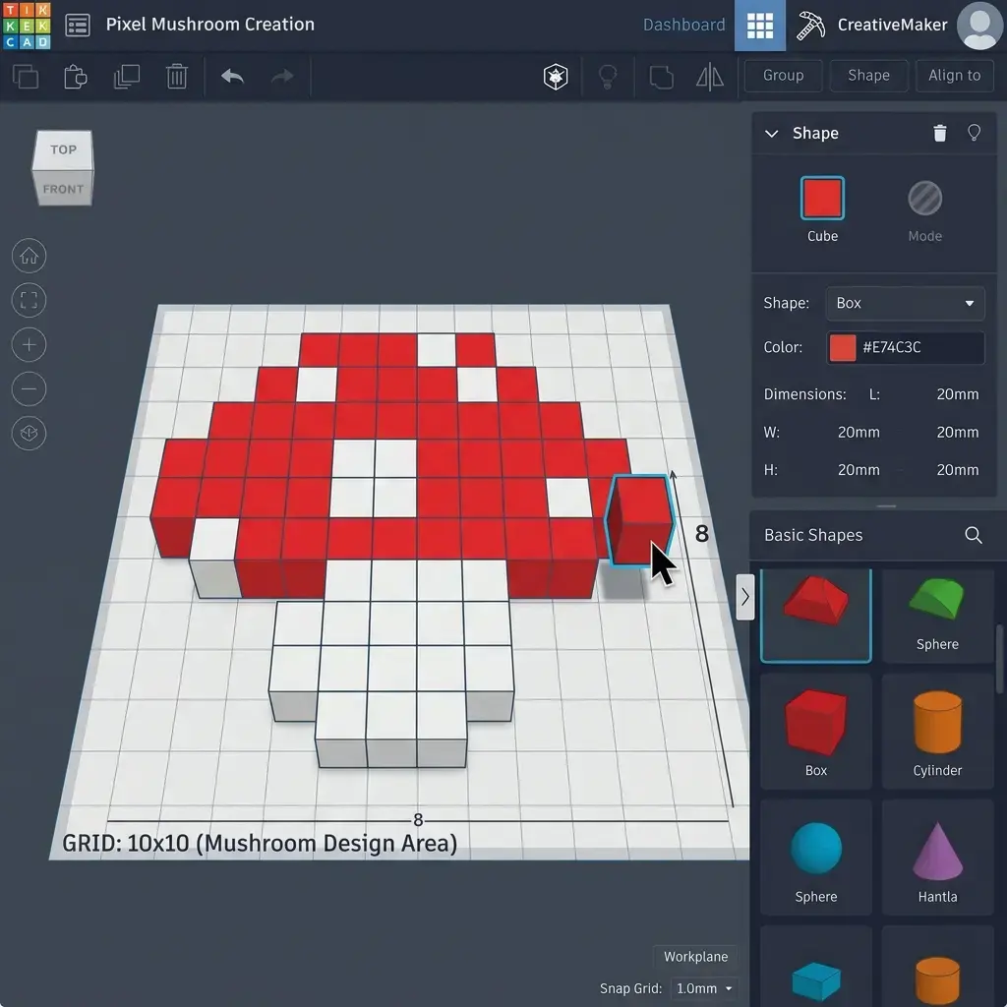Click the shapes panel scrollbar
Screen dimensions: 1007x1007
point(1000,658)
